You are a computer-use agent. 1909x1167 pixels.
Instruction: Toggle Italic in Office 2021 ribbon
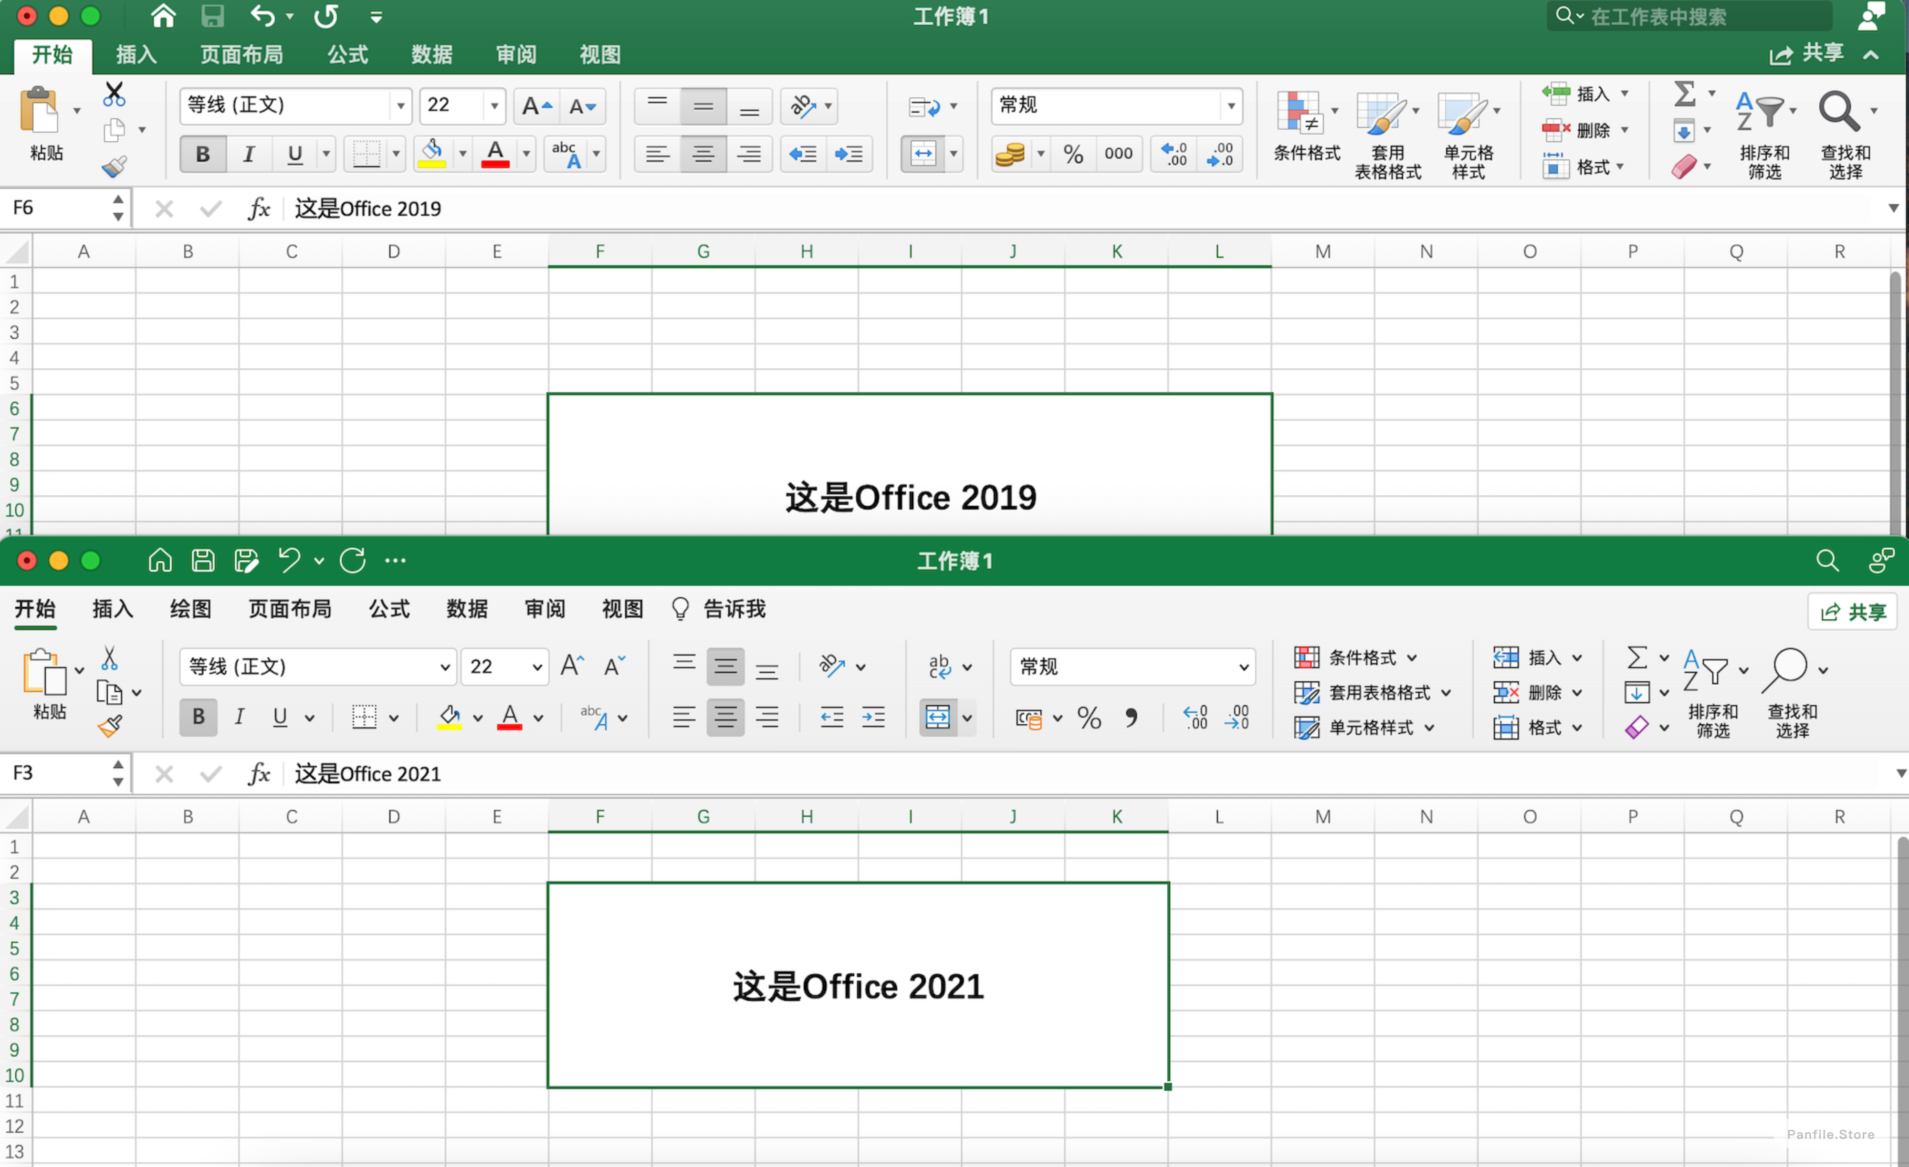tap(240, 717)
